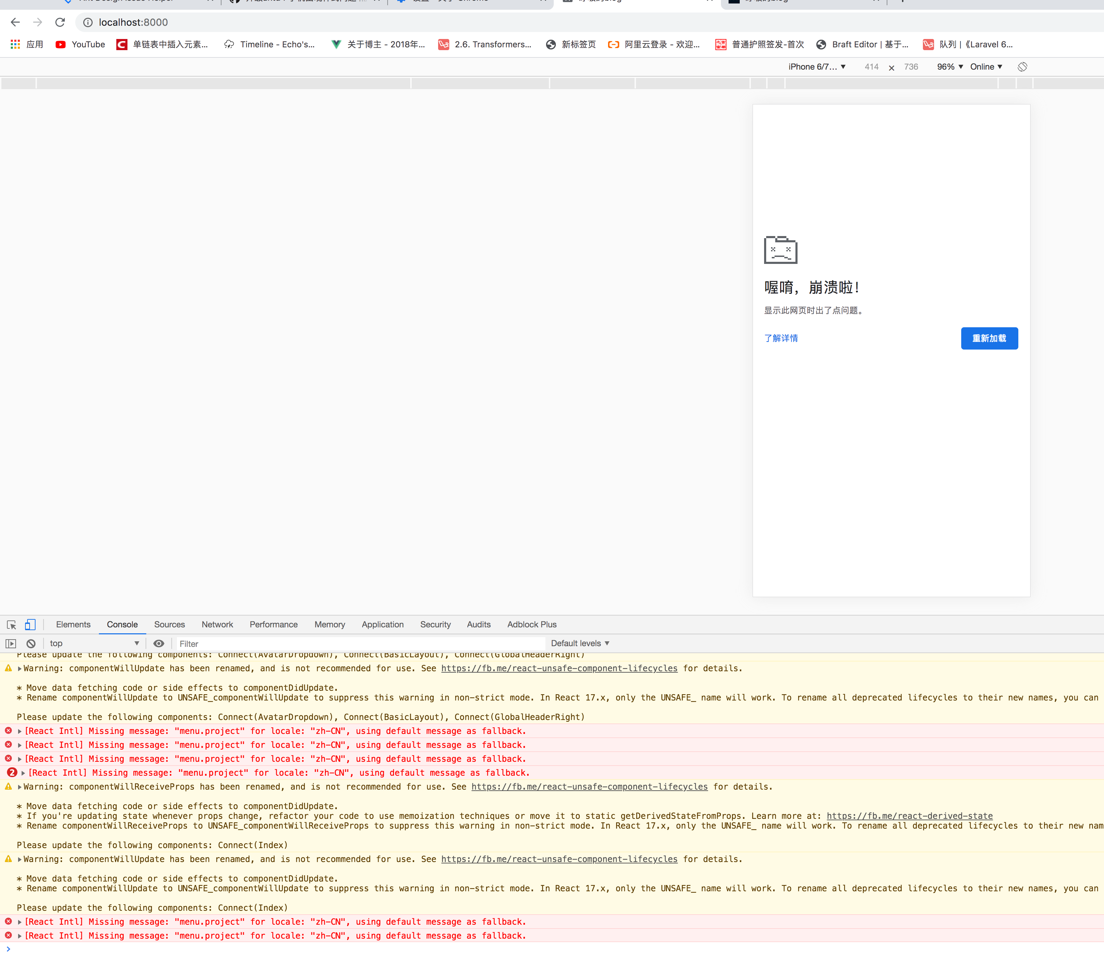Switch to the Network tab
This screenshot has width=1104, height=963.
pos(217,625)
